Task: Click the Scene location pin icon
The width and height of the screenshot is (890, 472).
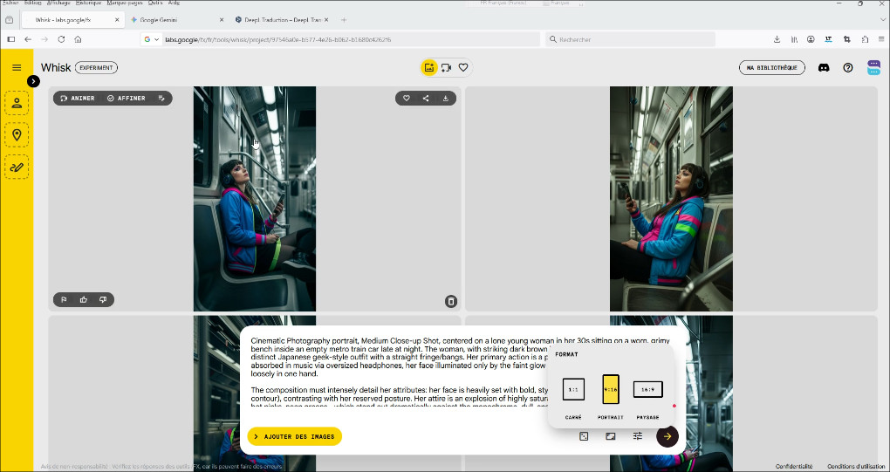Action: point(17,134)
